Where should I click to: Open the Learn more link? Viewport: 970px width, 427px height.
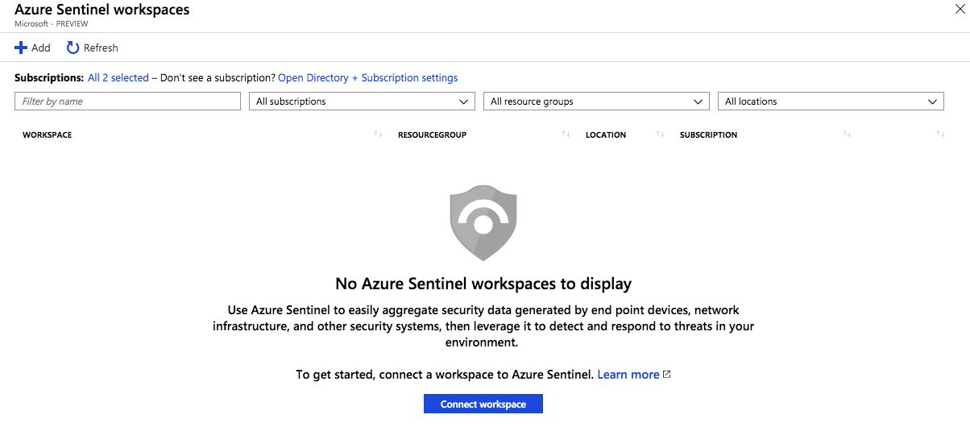(628, 375)
